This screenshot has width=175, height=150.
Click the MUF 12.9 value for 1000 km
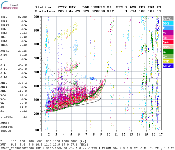(56, 145)
